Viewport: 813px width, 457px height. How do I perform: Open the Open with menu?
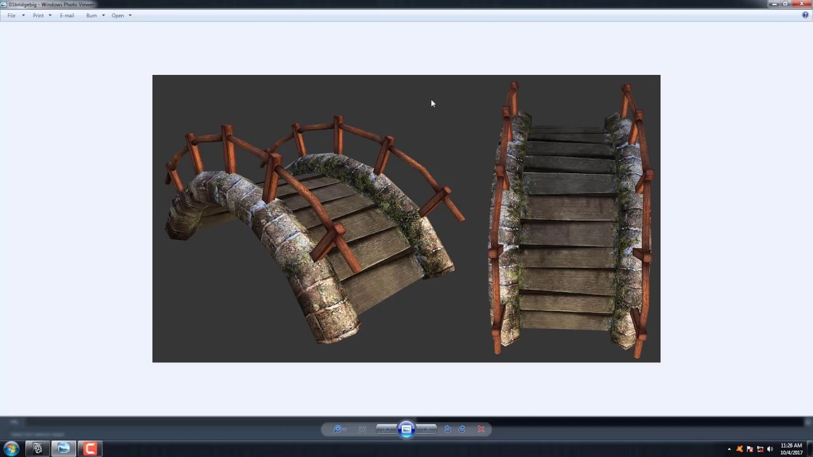tap(118, 15)
